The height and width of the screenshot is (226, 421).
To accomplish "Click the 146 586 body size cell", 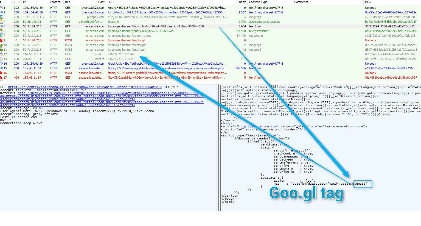I will coord(241,68).
